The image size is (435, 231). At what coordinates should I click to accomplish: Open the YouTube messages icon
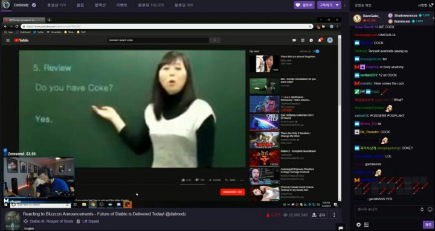tap(311, 40)
